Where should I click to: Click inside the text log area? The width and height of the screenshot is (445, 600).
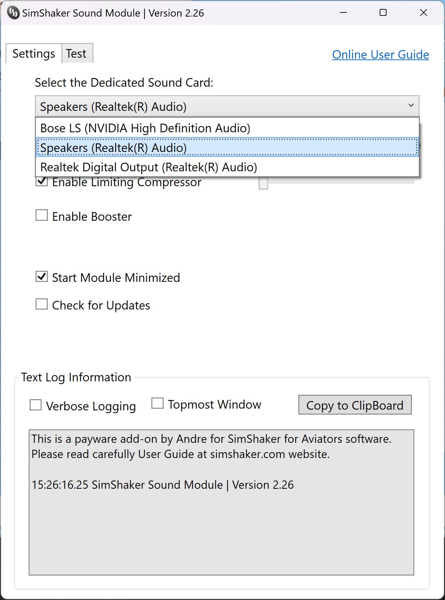point(221,503)
